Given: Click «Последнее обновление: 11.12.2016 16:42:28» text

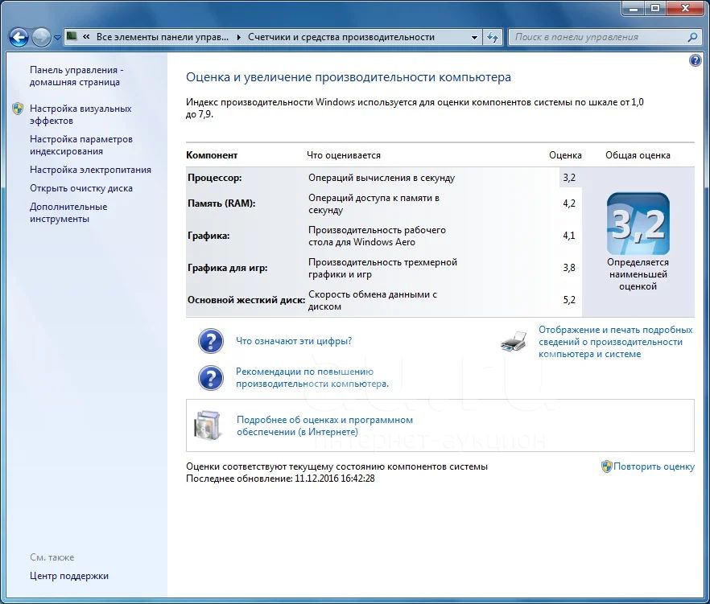Looking at the screenshot, I should [x=280, y=479].
